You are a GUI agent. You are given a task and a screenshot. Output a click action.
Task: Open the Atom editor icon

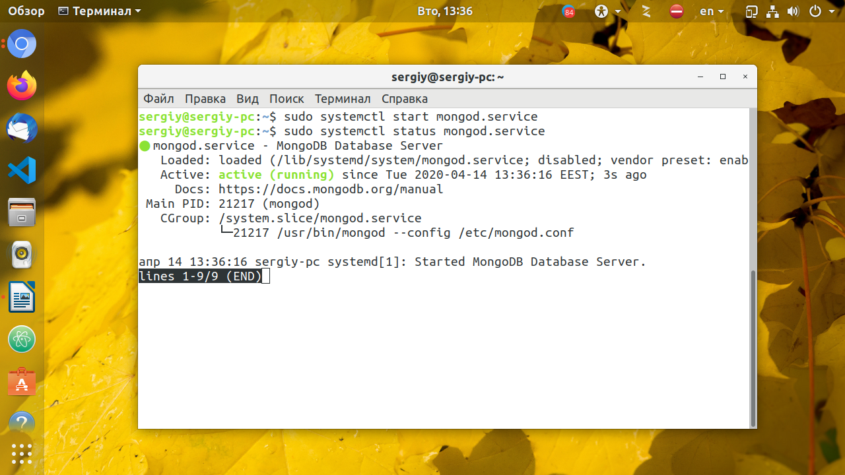pyautogui.click(x=22, y=339)
